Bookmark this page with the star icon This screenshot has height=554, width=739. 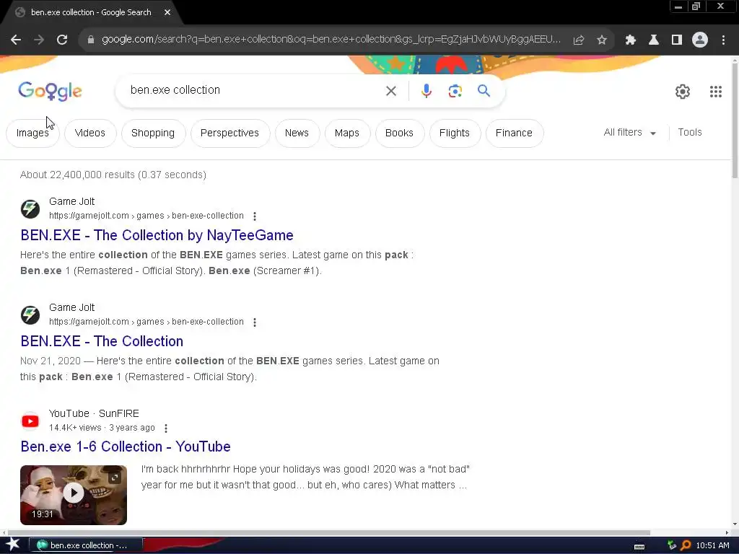tap(602, 40)
